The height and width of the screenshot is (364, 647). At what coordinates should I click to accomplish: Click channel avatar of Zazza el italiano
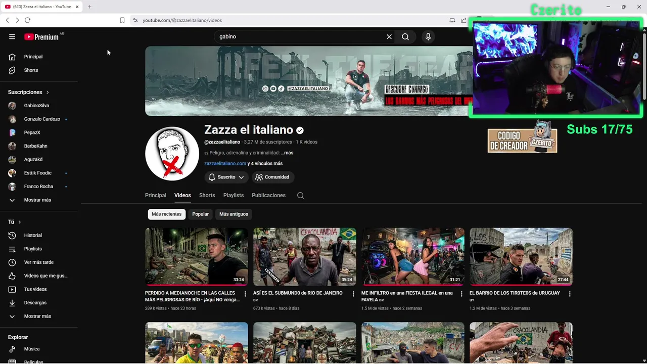click(x=172, y=154)
